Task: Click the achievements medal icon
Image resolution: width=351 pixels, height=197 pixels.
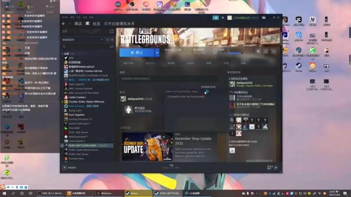Action: pyautogui.click(x=215, y=52)
